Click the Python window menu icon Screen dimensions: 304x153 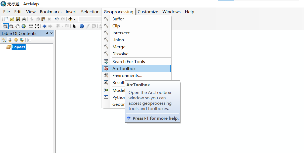(106, 97)
